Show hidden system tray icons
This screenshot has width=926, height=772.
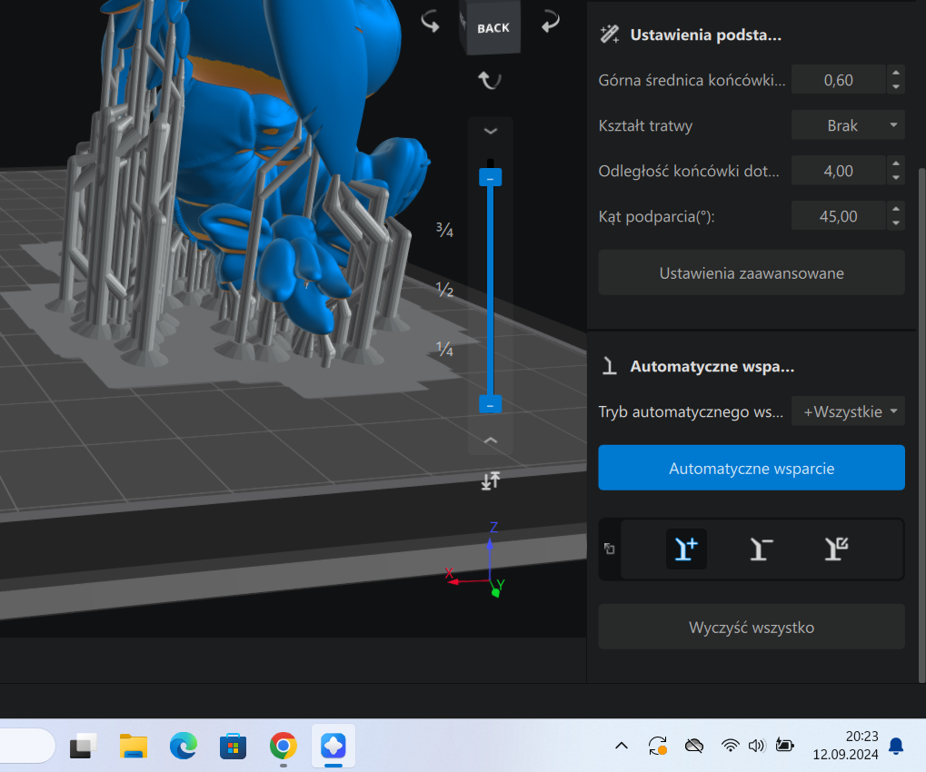click(x=622, y=746)
